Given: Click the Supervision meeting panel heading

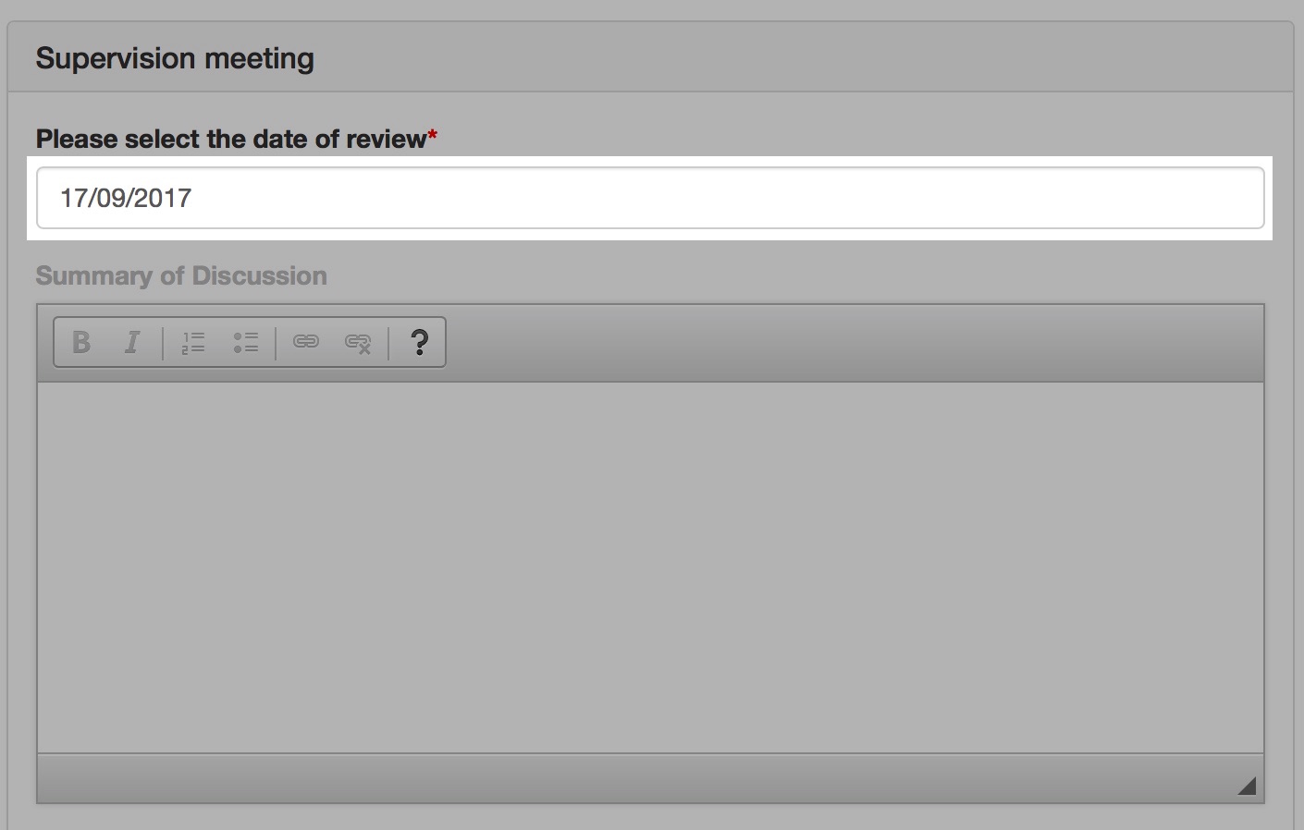Looking at the screenshot, I should pyautogui.click(x=175, y=58).
